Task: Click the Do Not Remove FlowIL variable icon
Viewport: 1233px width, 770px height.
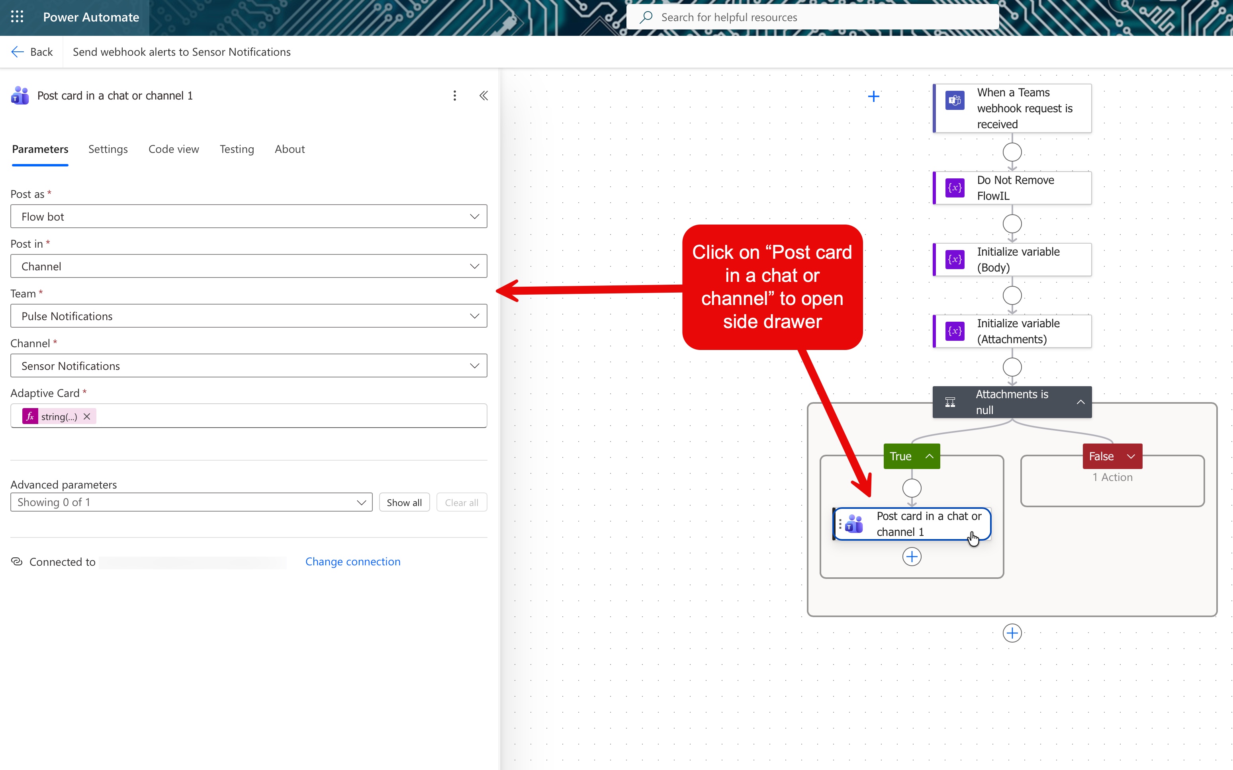Action: click(x=954, y=188)
